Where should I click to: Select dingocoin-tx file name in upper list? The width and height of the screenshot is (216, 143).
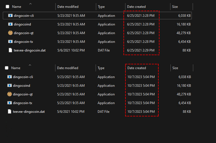23,42
